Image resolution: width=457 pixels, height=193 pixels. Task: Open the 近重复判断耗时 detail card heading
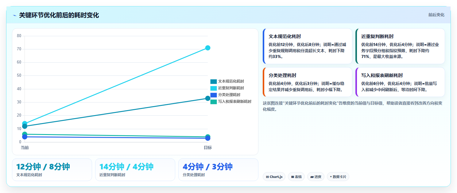377,37
